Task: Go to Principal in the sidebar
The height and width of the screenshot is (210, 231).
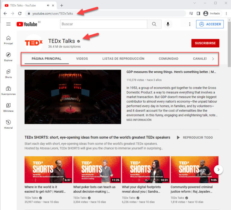Action: pos(8,40)
